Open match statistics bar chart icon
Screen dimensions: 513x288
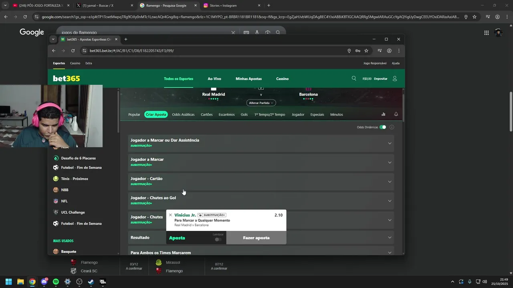[x=383, y=114]
